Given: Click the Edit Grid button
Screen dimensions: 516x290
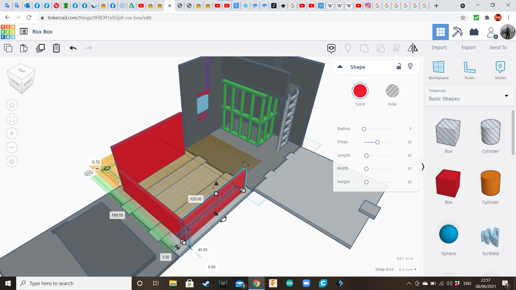Looking at the screenshot, I should pos(405,259).
